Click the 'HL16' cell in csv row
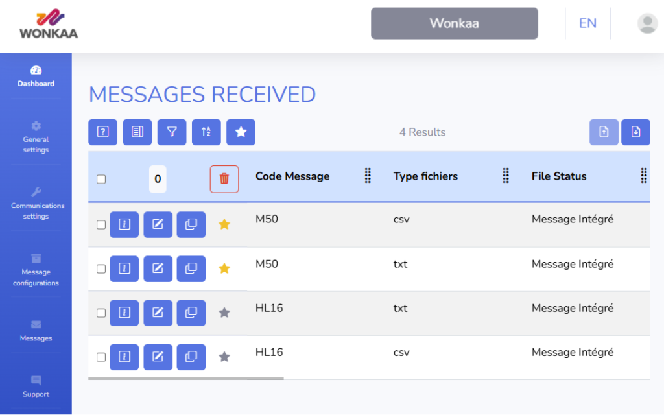664x415 pixels. click(269, 352)
